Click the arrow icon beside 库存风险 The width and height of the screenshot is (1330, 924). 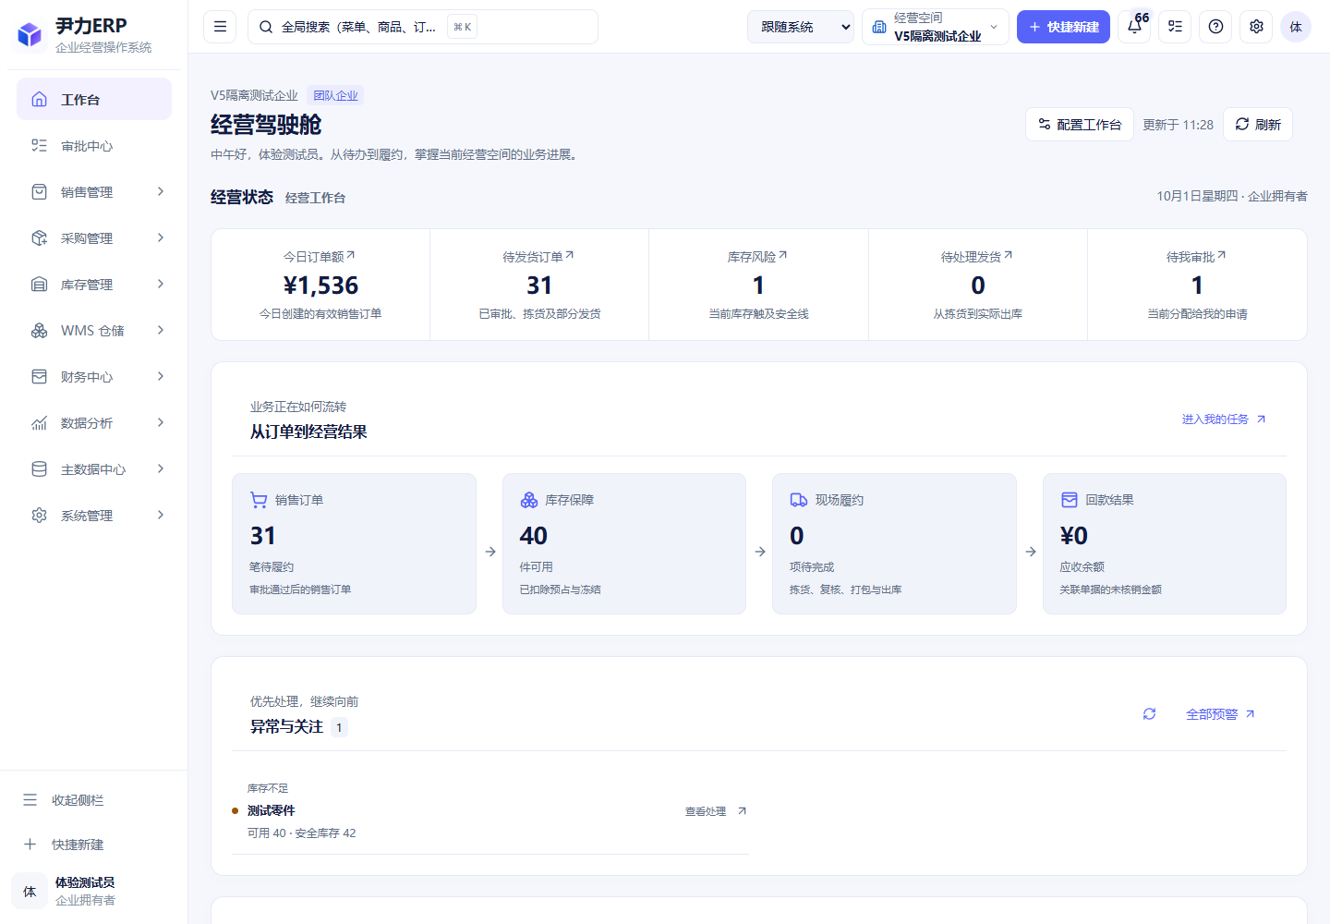pos(782,255)
